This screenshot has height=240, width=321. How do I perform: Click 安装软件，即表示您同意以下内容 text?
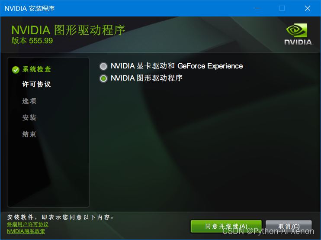click(x=61, y=217)
